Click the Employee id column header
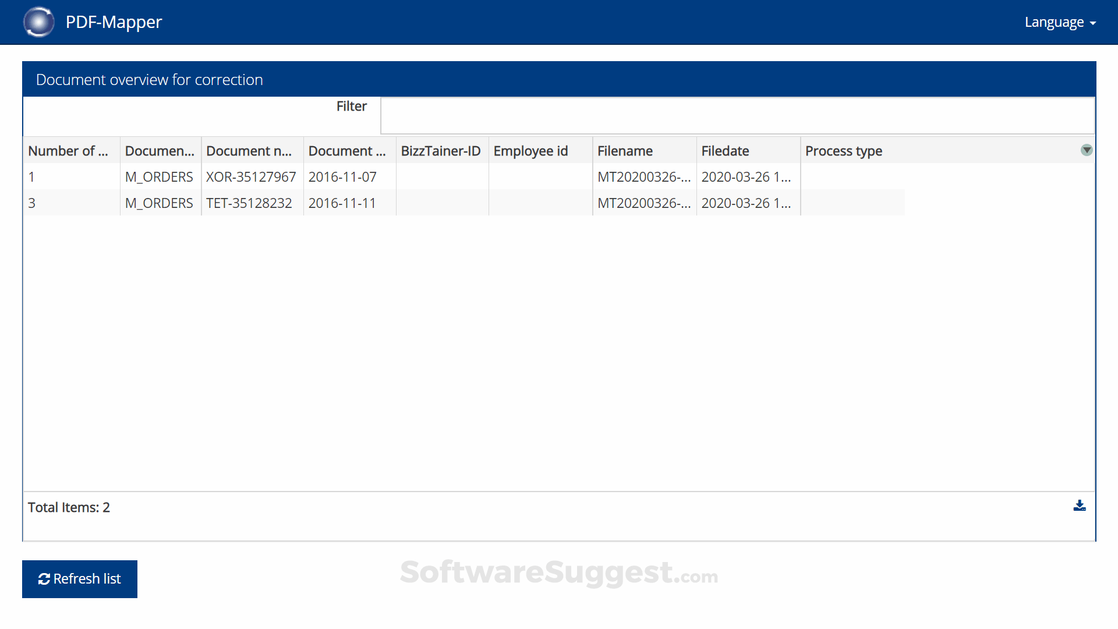Screen dimensions: 1118x629 coord(530,150)
